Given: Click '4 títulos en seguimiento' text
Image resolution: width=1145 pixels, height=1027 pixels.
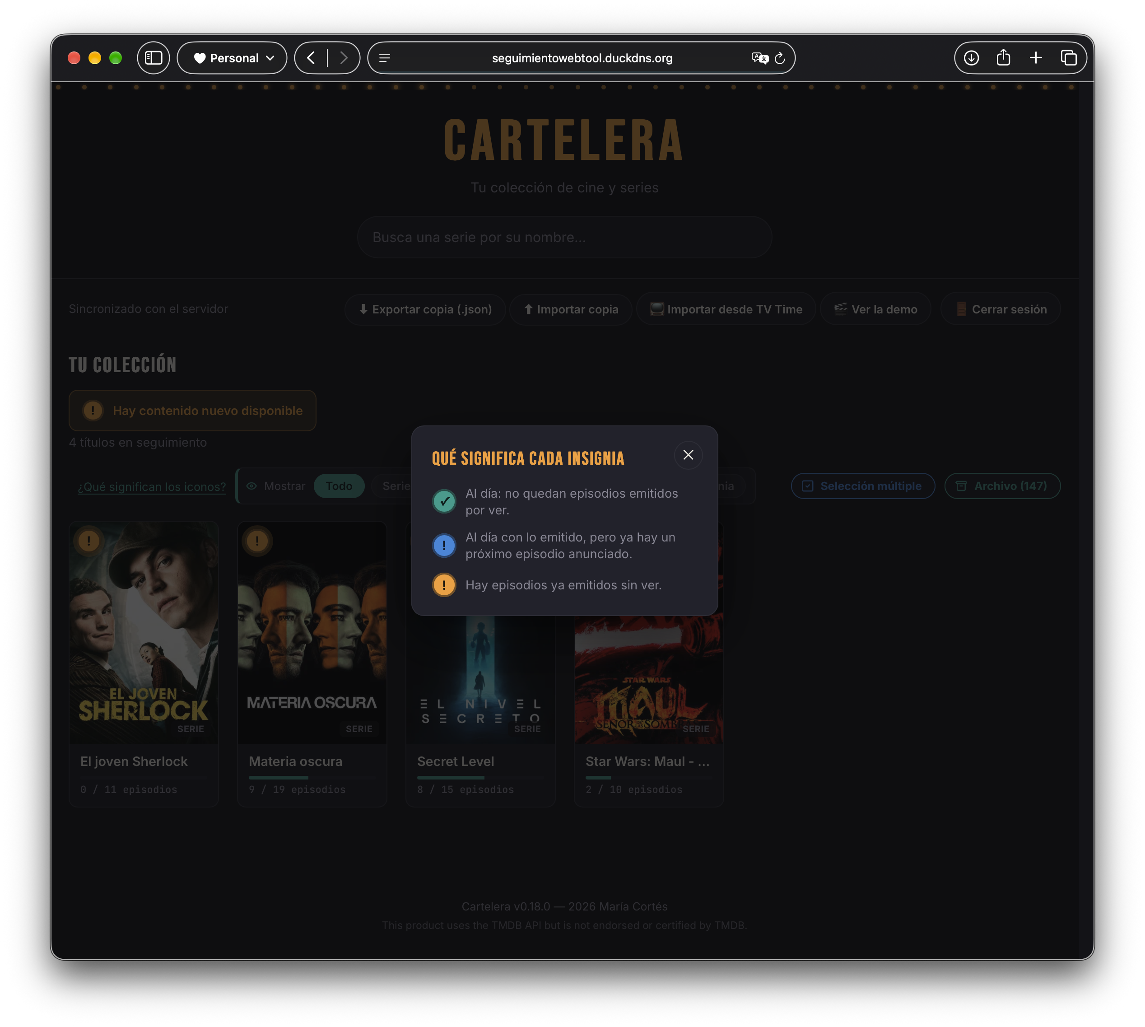Looking at the screenshot, I should (138, 443).
